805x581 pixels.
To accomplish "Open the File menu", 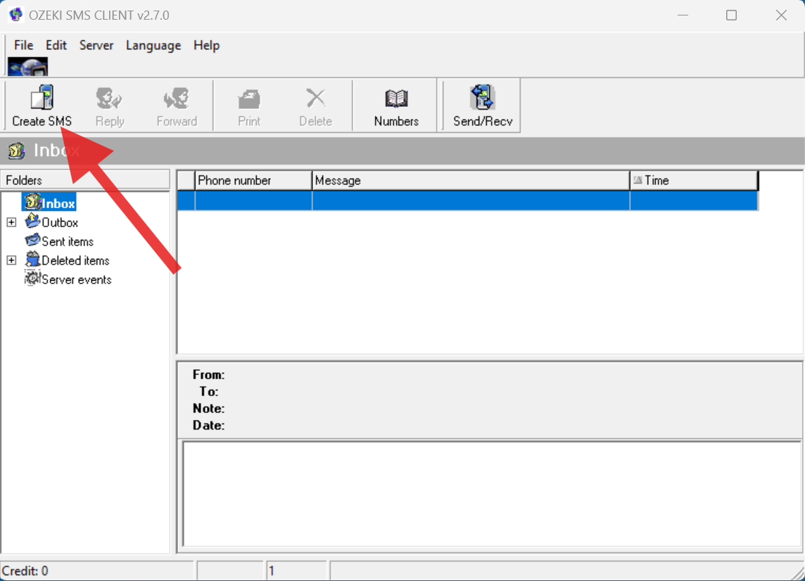I will pos(23,45).
